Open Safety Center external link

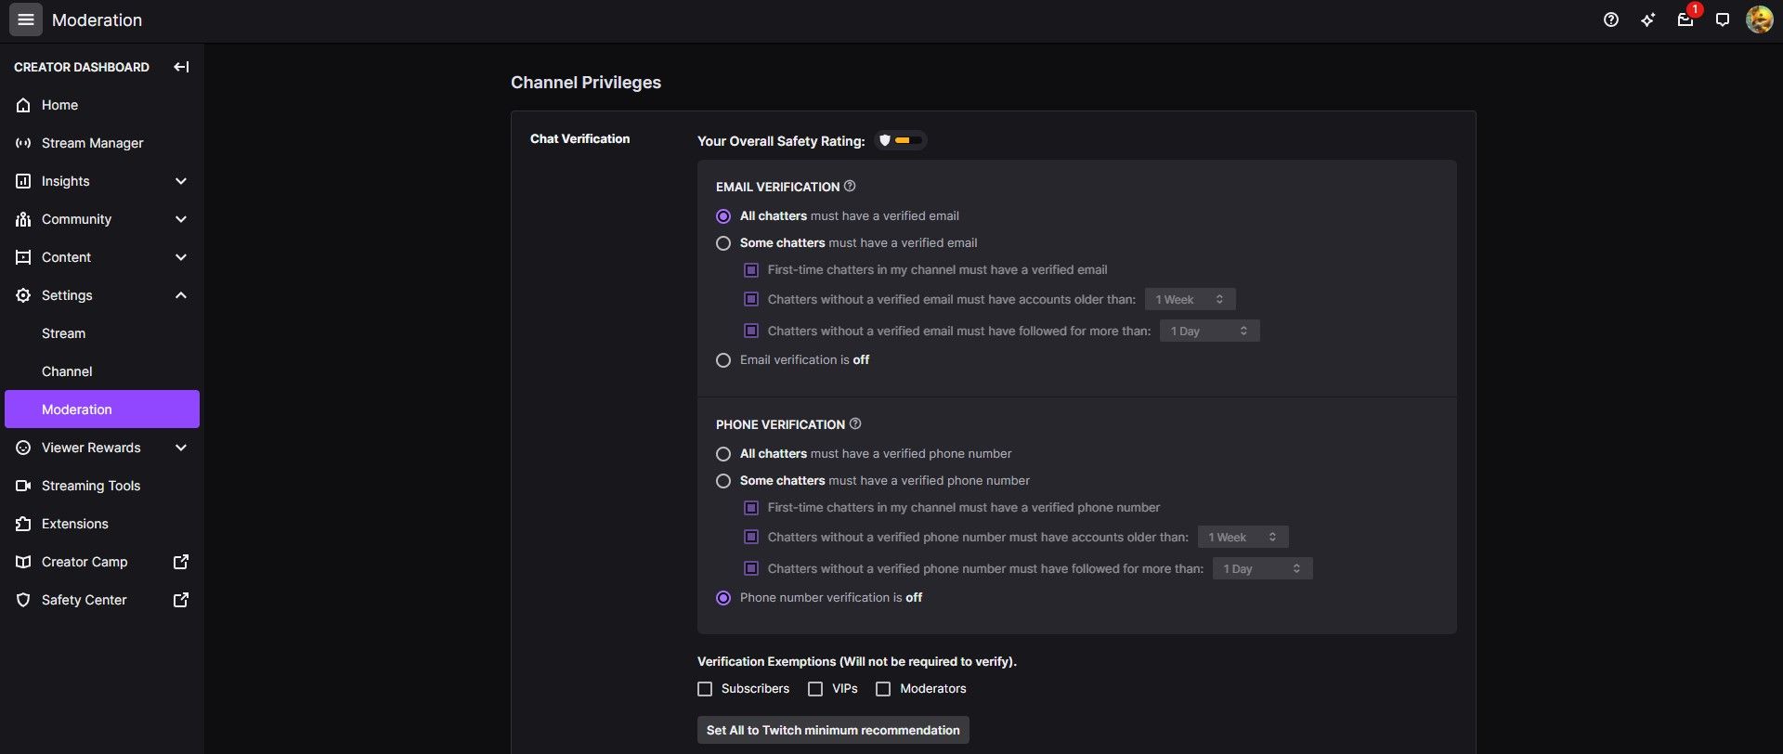click(x=102, y=600)
